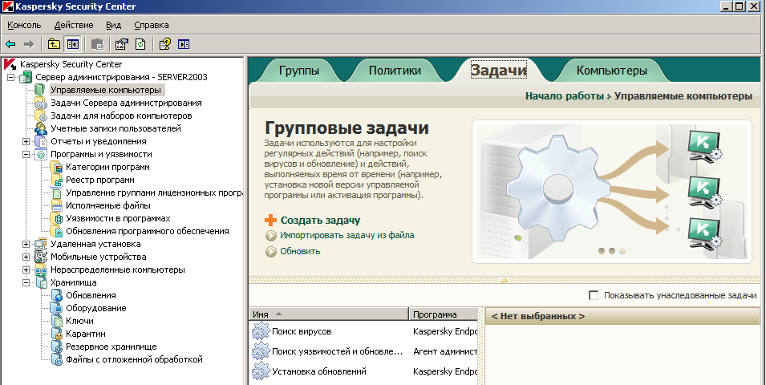Click the gear icon of Поиск вирусов task
The width and height of the screenshot is (766, 385).
coord(261,331)
